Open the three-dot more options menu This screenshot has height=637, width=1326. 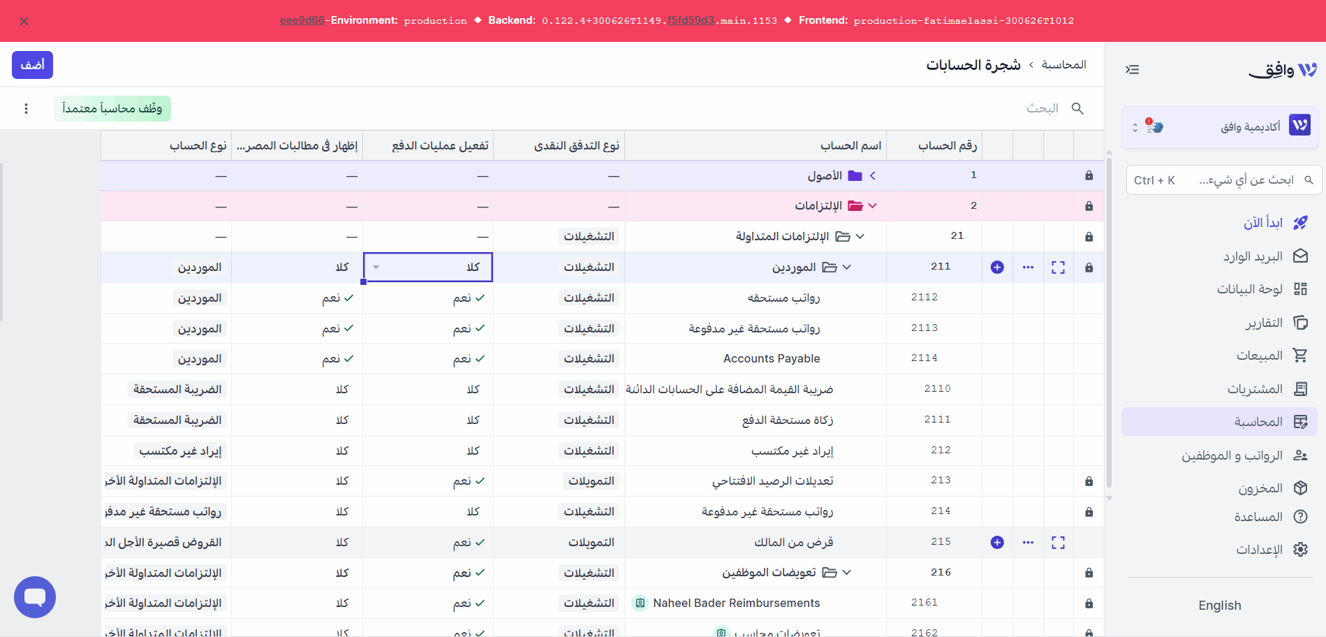click(27, 108)
